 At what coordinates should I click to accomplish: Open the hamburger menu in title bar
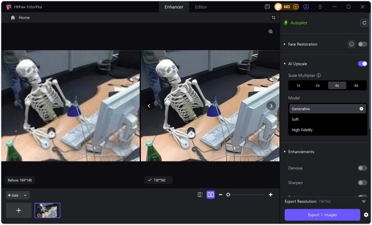(x=320, y=7)
